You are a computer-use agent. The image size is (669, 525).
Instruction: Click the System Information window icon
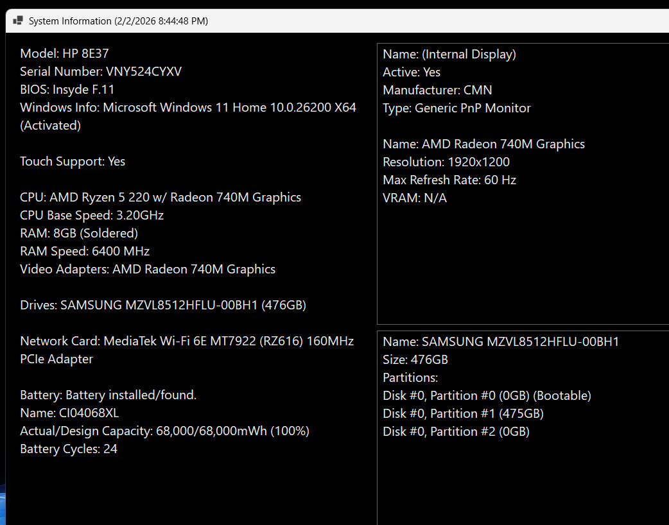coord(18,21)
